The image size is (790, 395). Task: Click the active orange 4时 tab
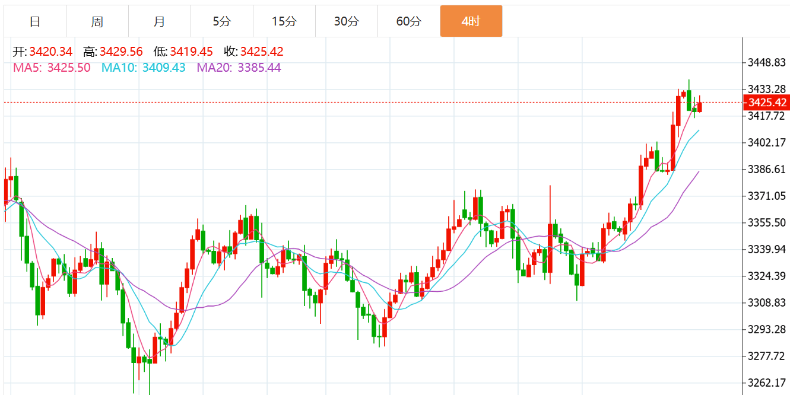(471, 22)
